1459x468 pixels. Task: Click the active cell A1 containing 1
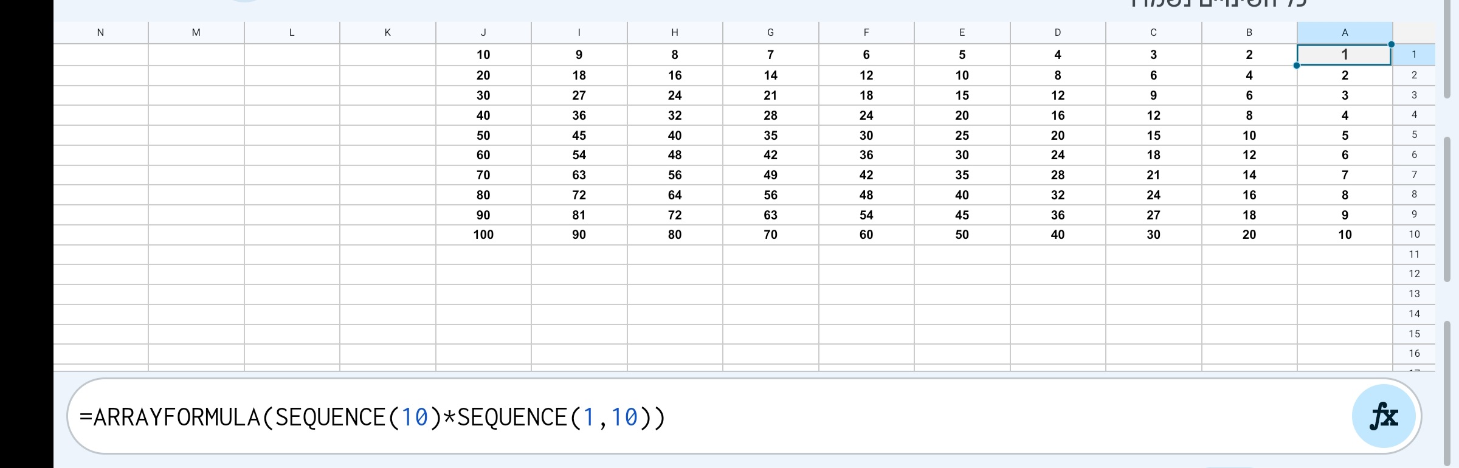point(1344,54)
